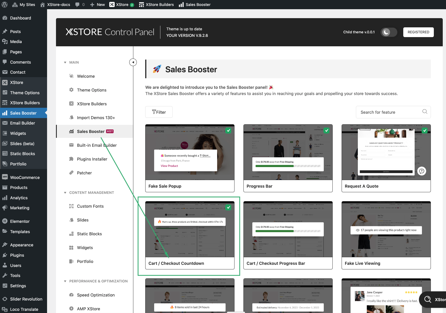Click the Posts pin icon
This screenshot has height=313, width=446.
(5, 31)
